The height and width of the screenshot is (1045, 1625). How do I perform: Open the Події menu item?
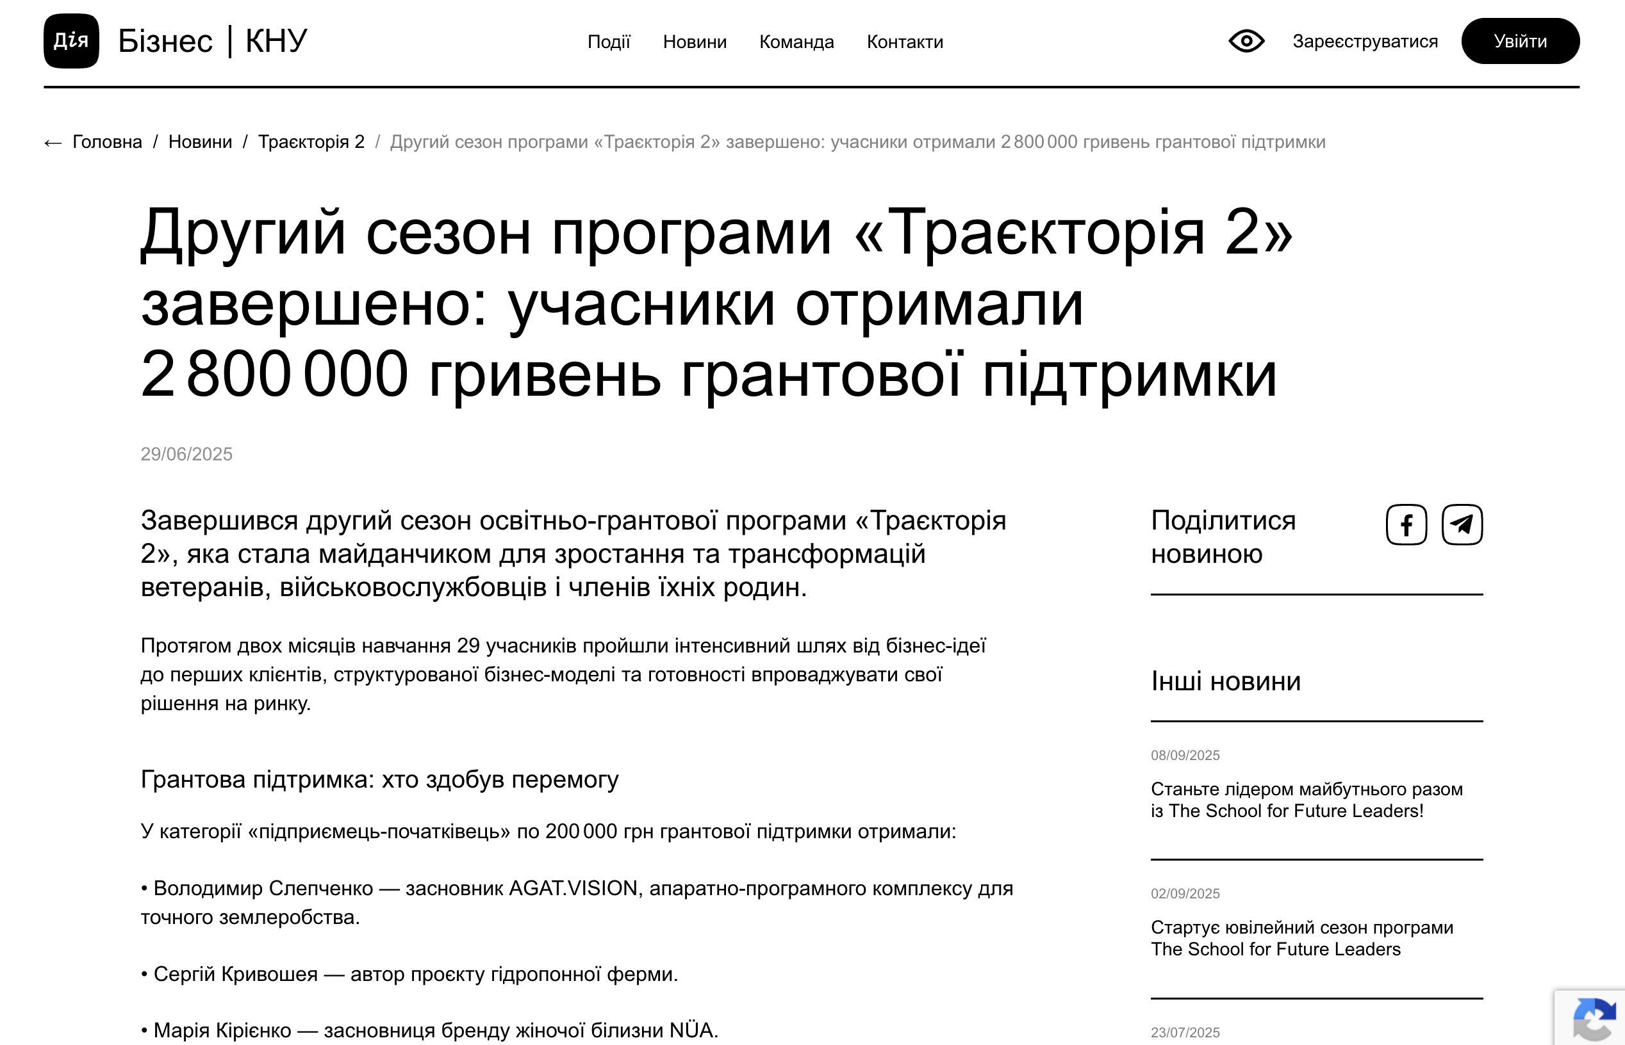point(609,42)
